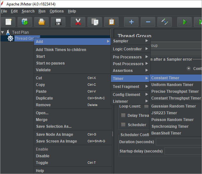Click the Expand All plus icon
Screen dimensions: 202x174
pos(131,22)
